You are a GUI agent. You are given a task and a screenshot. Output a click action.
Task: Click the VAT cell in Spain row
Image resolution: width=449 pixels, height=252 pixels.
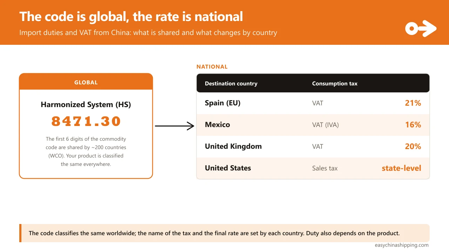317,103
